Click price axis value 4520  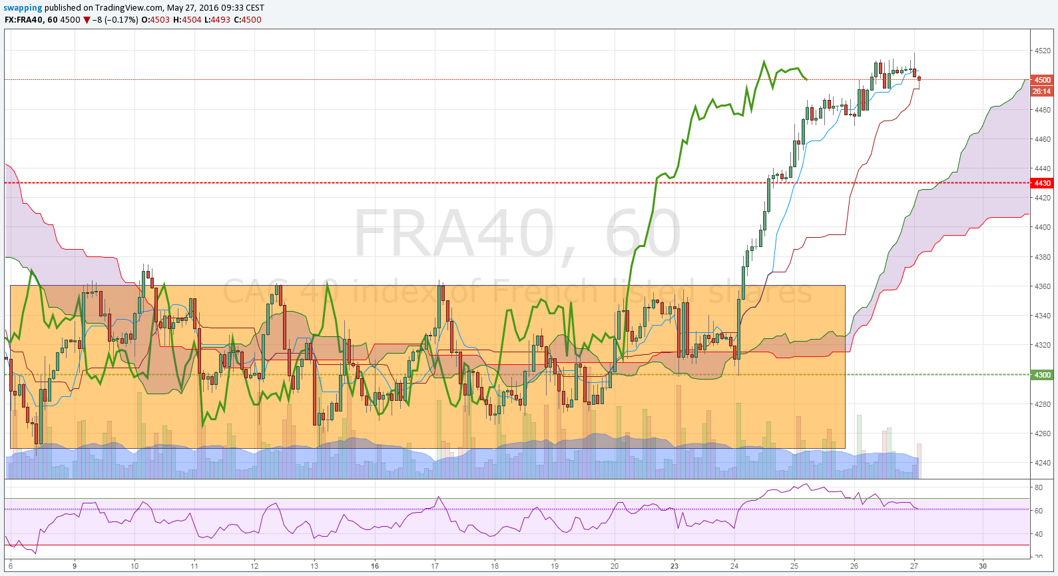pos(1042,51)
